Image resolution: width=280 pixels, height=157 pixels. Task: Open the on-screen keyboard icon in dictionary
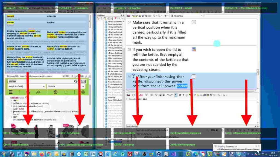83,81
